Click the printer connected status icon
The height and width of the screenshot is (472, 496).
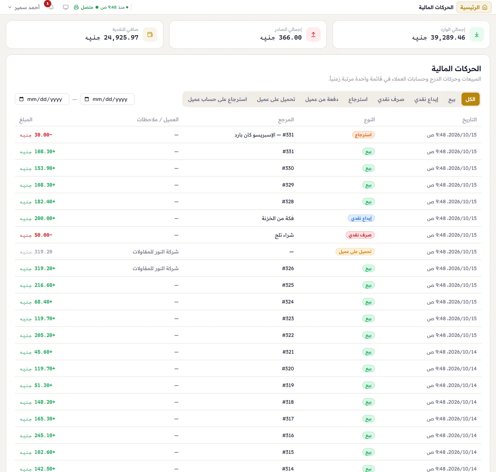click(76, 7)
